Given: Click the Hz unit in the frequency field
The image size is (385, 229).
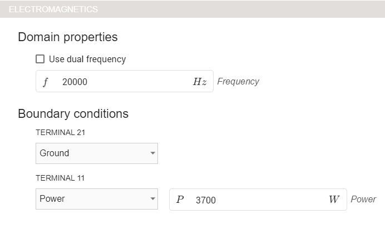Looking at the screenshot, I should coord(200,82).
